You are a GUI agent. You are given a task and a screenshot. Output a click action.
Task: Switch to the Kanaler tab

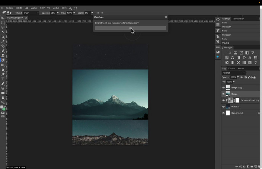pyautogui.click(x=232, y=68)
